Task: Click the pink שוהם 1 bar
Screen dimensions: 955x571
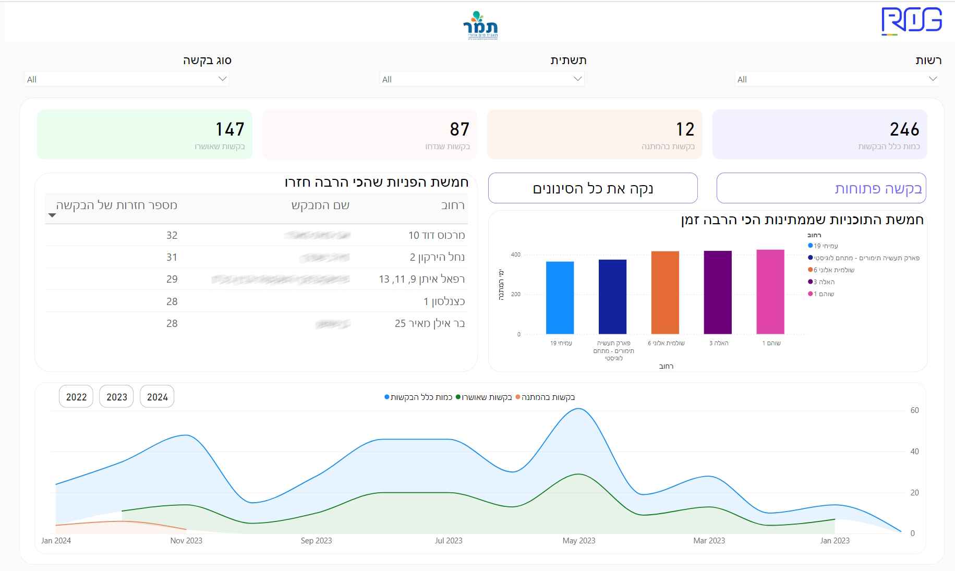Action: 771,292
